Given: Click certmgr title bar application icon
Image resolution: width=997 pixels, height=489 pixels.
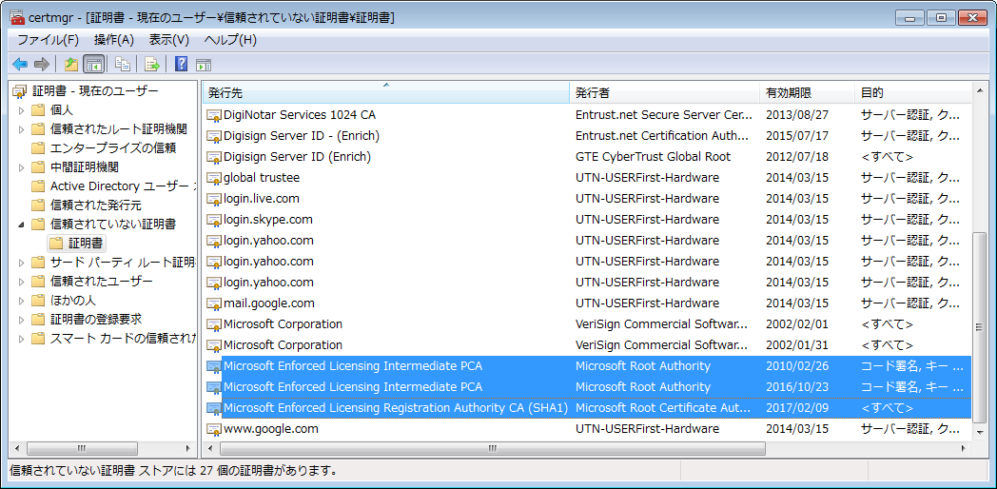Looking at the screenshot, I should click(x=17, y=18).
